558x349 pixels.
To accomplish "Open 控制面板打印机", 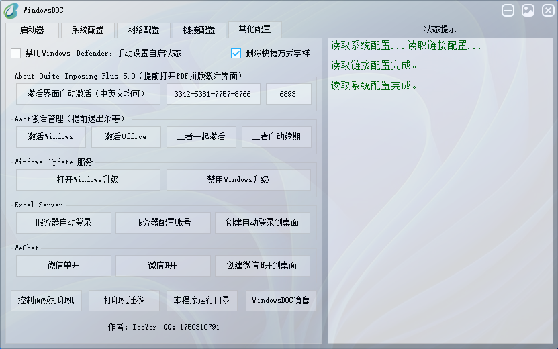I will click(46, 301).
